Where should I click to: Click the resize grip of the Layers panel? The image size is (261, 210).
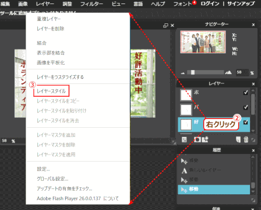253,140
